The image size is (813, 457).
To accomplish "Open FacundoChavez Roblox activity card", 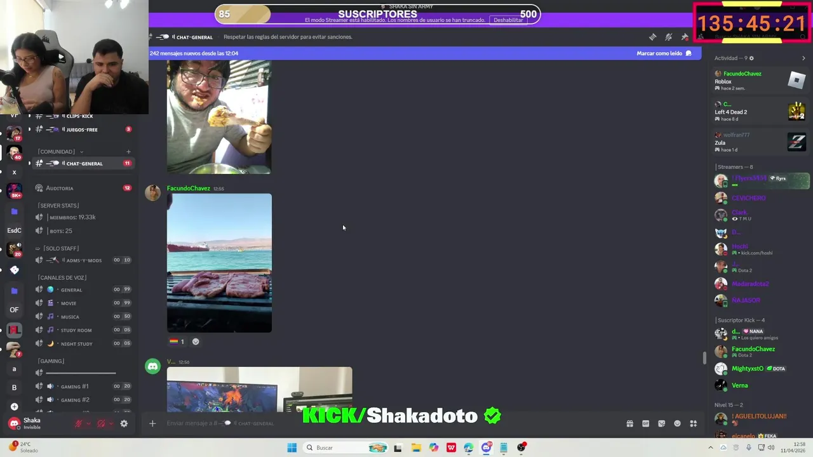I will 760,81.
